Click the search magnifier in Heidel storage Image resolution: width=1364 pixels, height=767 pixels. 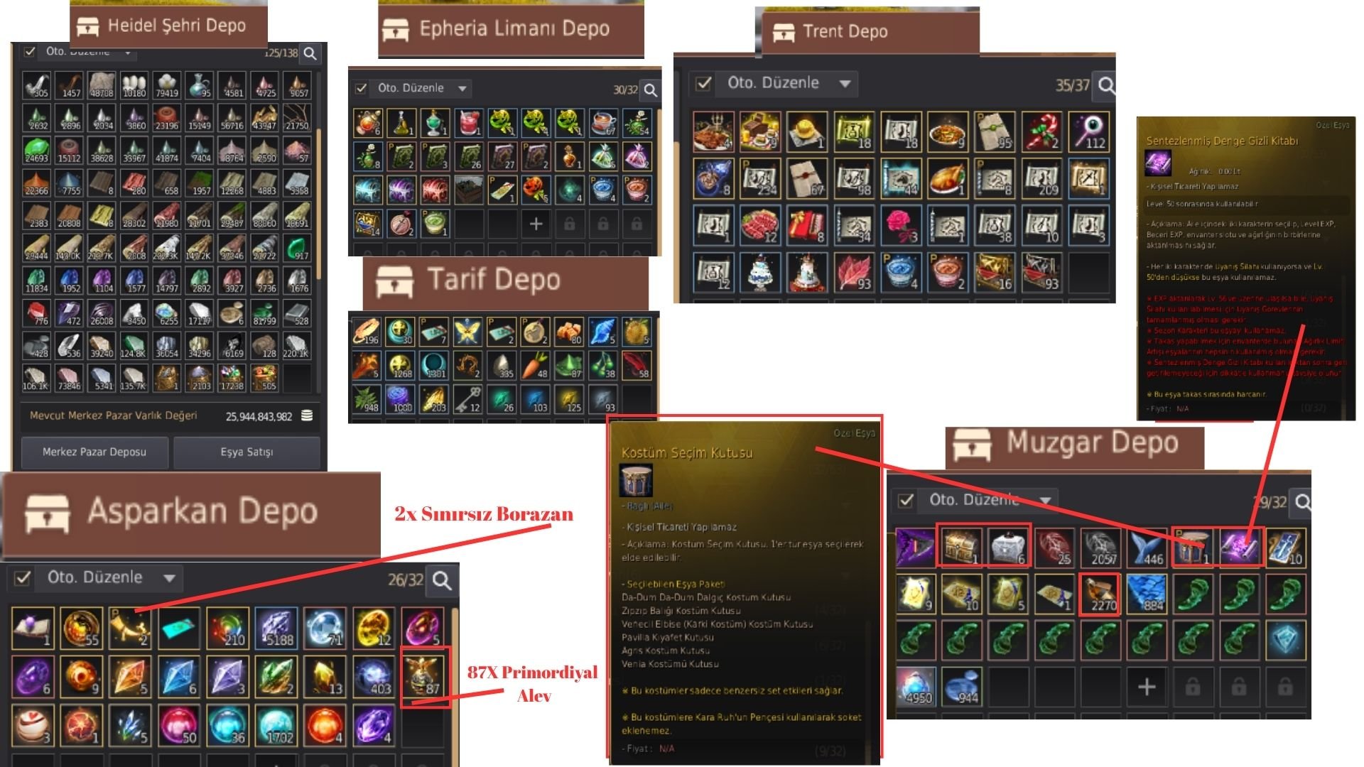pos(310,53)
